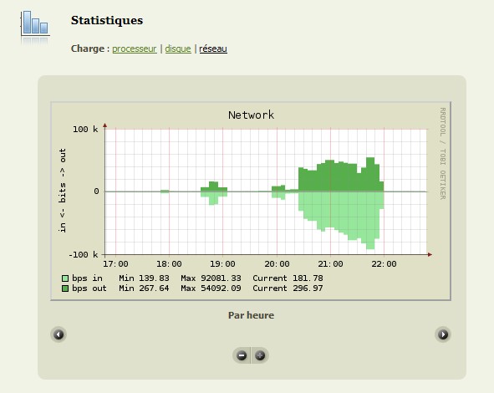Zoom in using the plus button
The width and height of the screenshot is (494, 393).
(260, 355)
